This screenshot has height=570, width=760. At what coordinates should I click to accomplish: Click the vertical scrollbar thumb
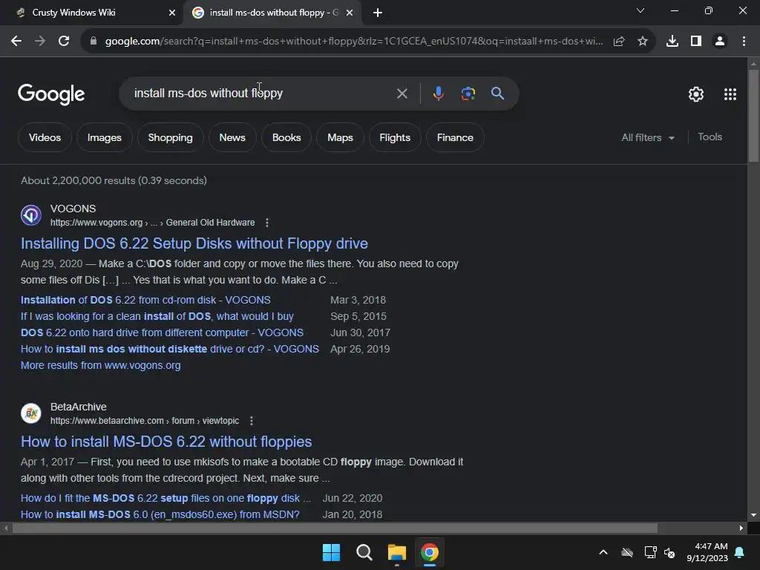(754, 115)
